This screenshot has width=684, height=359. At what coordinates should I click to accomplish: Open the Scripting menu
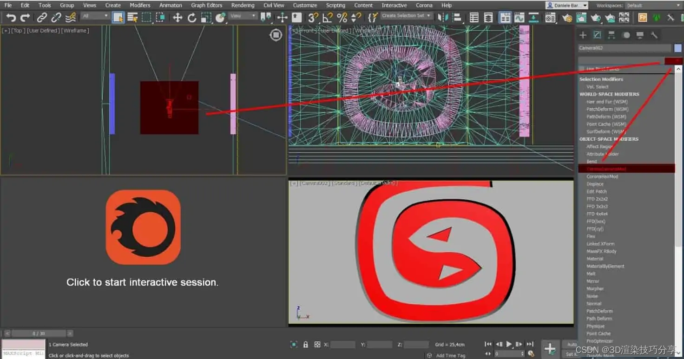[x=335, y=5]
